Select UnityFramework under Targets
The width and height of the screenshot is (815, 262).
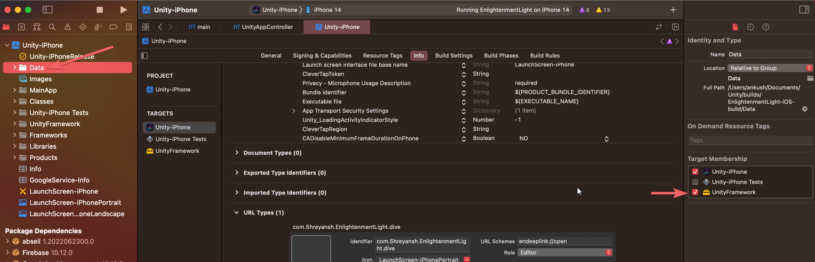177,151
